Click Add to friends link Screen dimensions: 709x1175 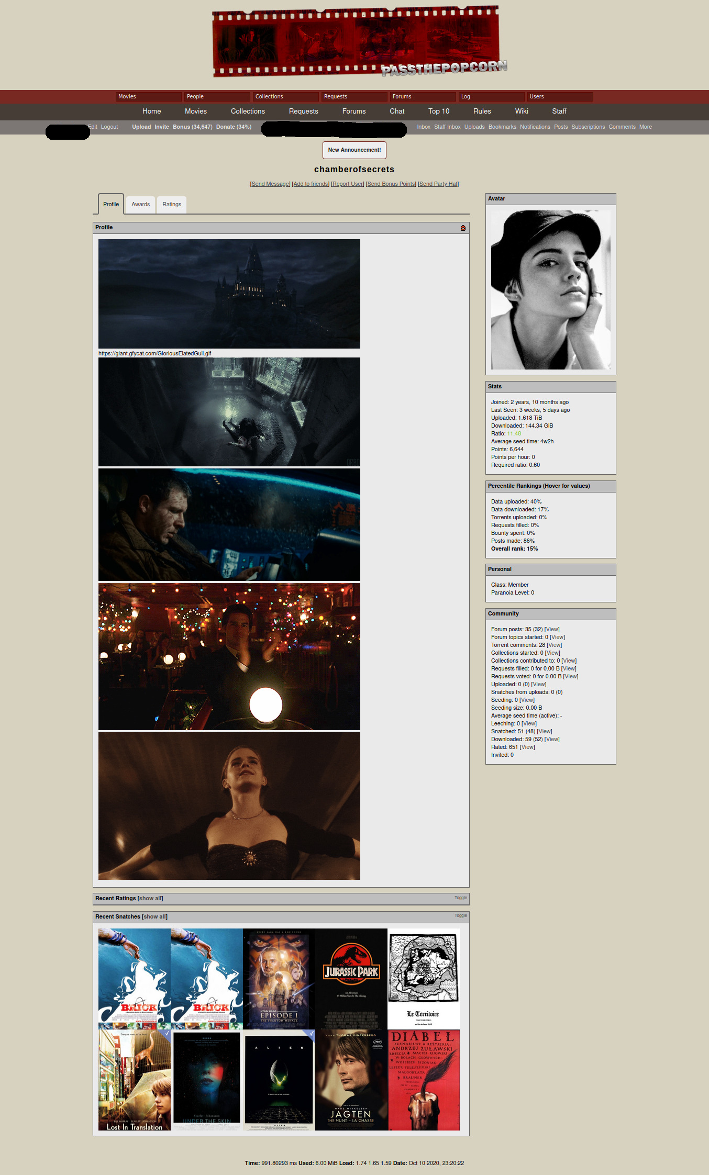click(x=311, y=184)
